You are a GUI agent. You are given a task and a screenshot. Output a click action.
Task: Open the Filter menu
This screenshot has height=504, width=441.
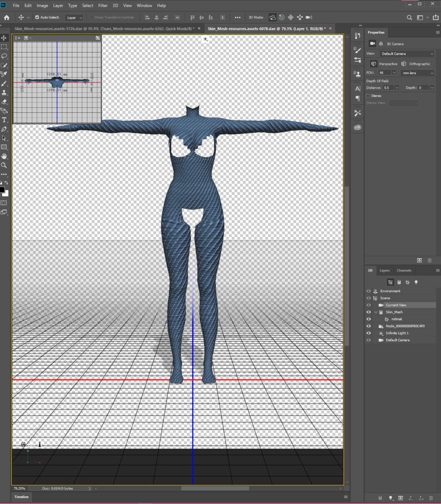[103, 6]
